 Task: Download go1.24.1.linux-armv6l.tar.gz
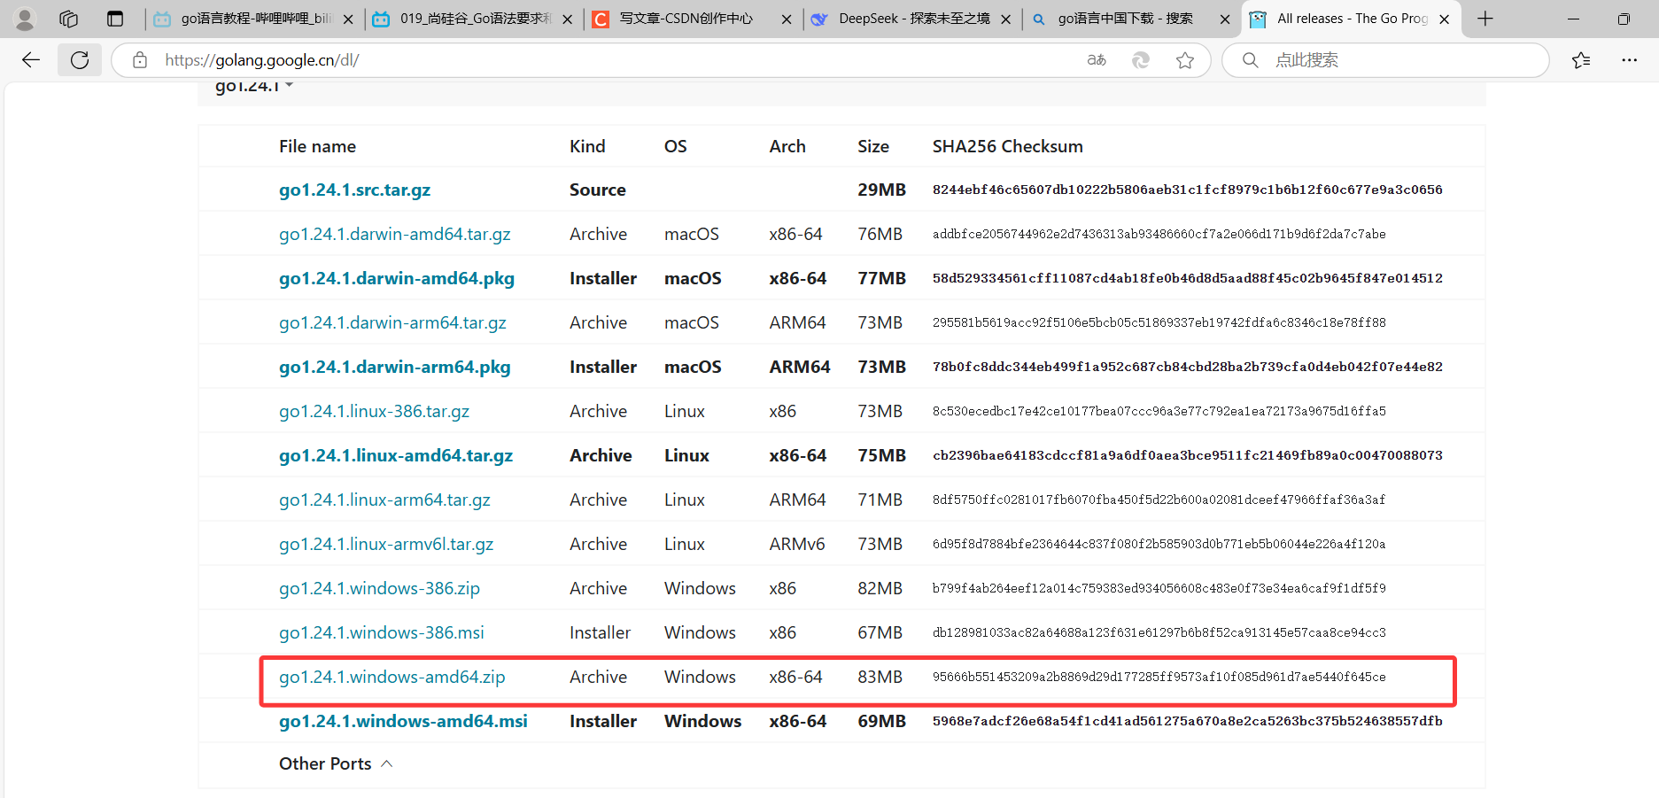pyautogui.click(x=386, y=544)
